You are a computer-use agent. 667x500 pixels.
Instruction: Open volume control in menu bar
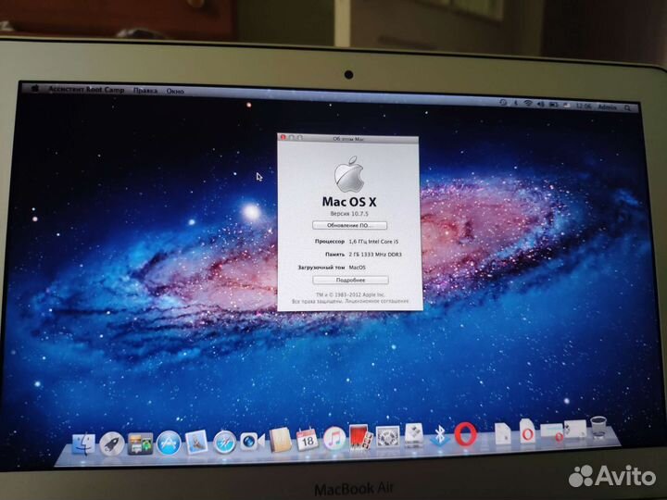pos(541,104)
